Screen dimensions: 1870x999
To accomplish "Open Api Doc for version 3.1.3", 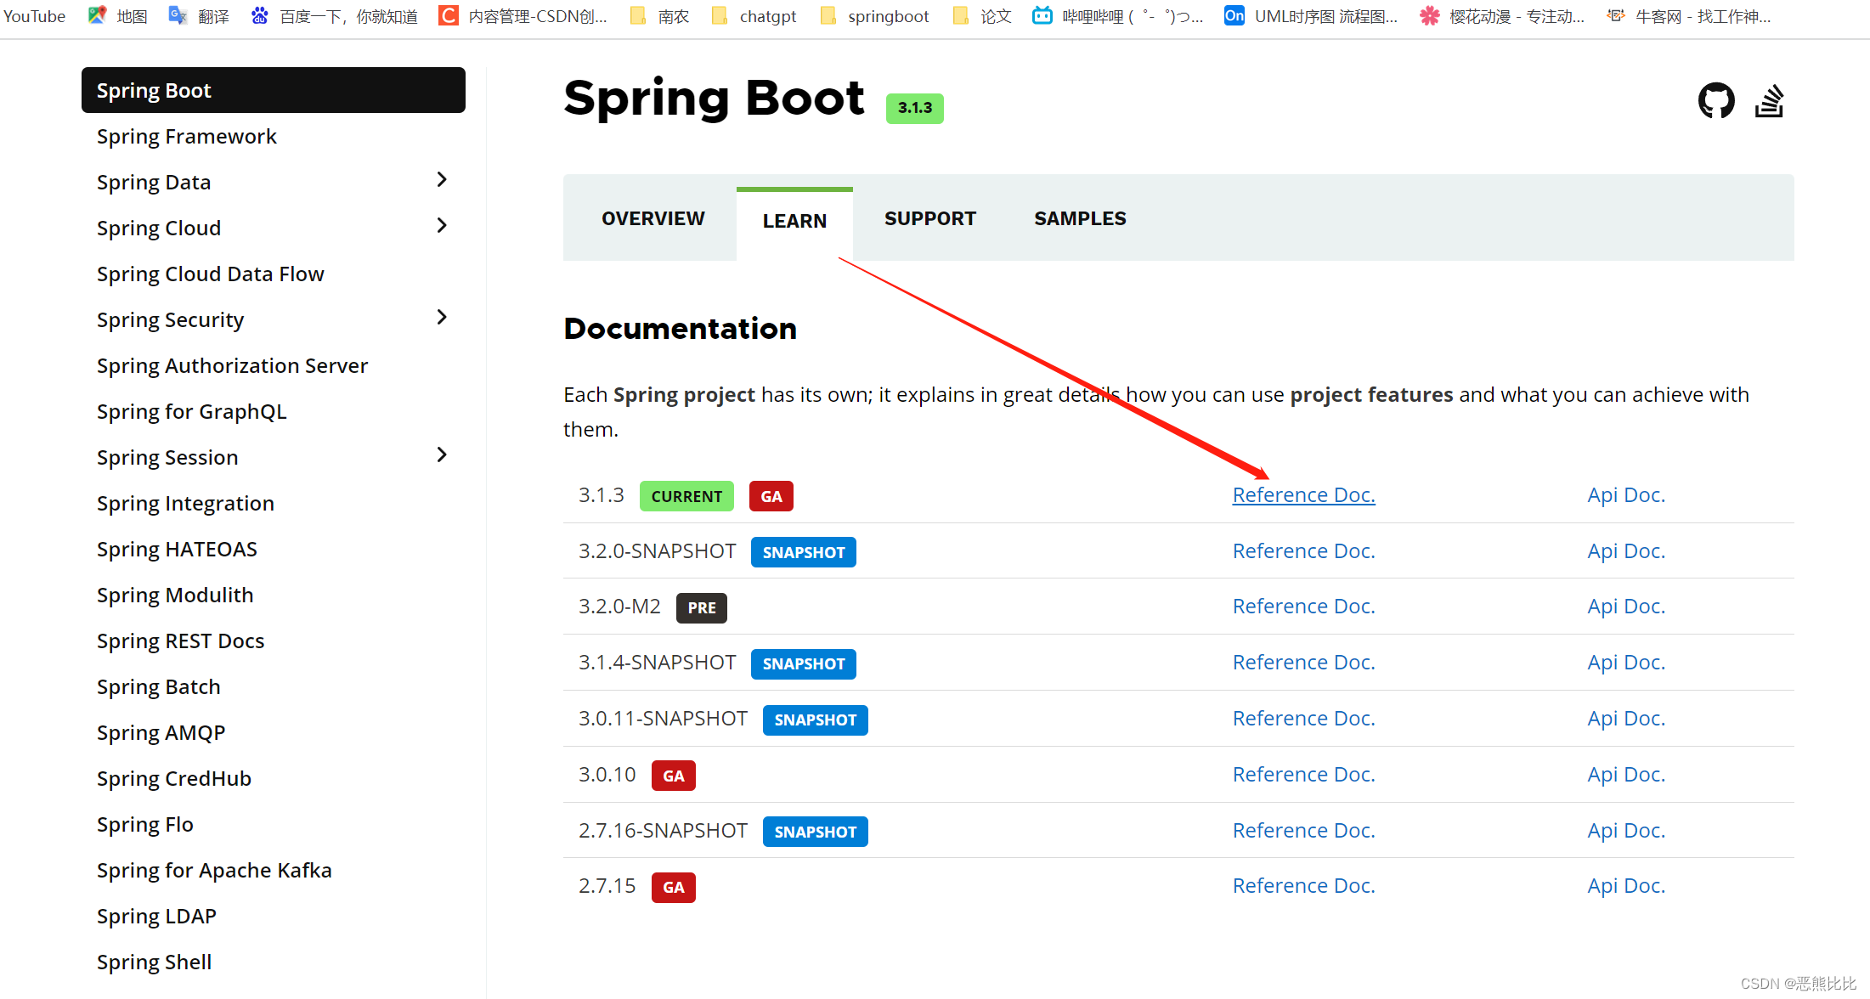I will 1626,495.
